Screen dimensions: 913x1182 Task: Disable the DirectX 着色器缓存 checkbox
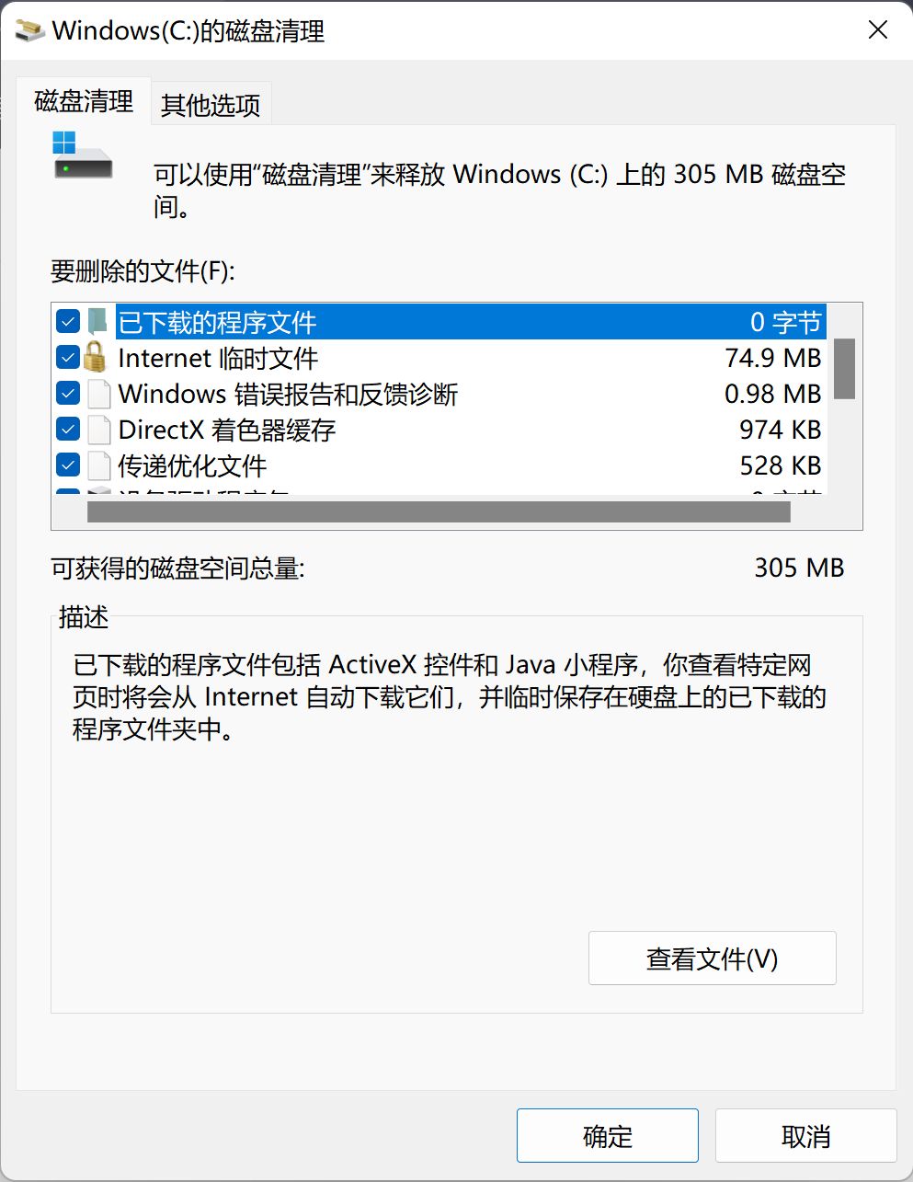click(x=68, y=430)
